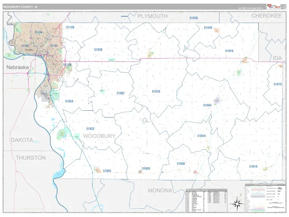
Task: Select the MONONA county label
Action: (x=160, y=190)
